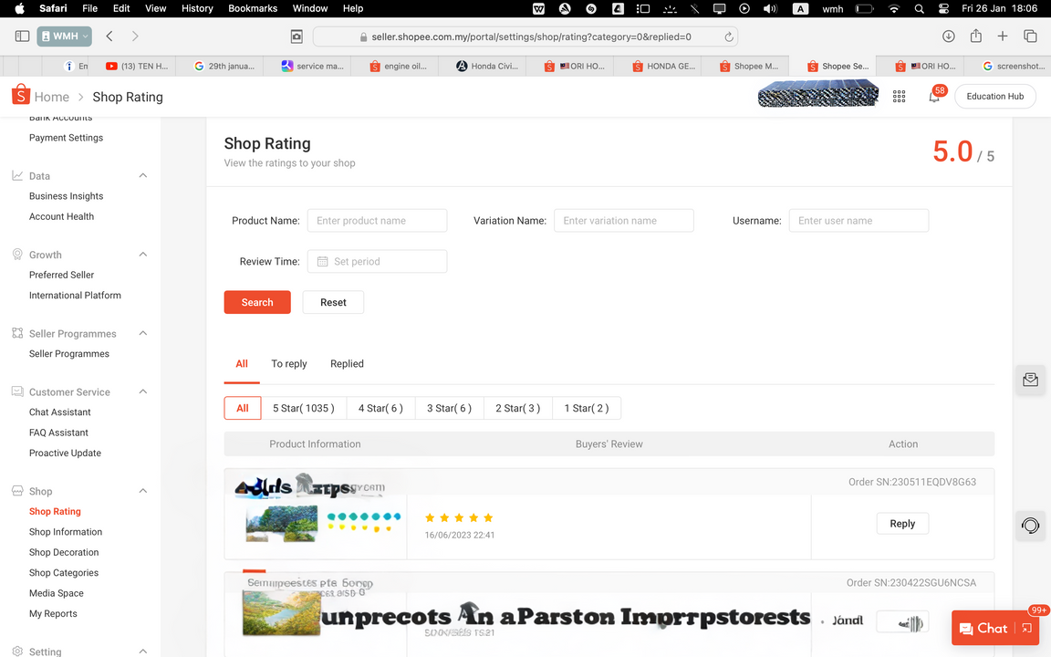The height and width of the screenshot is (657, 1051).
Task: Click the mail inbox icon on right edge
Action: (x=1030, y=381)
